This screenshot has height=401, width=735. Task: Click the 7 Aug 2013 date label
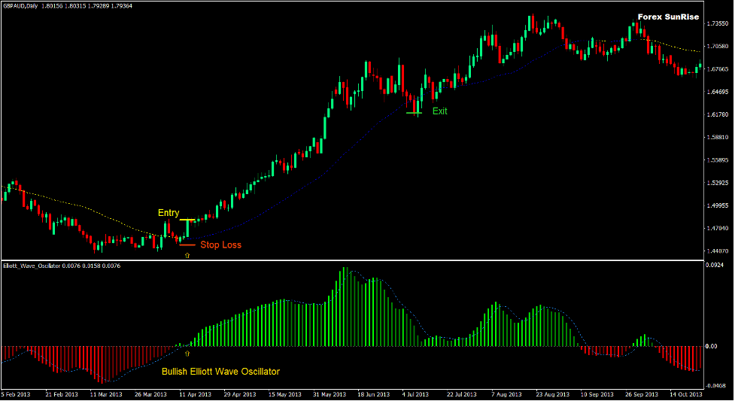[x=507, y=395]
